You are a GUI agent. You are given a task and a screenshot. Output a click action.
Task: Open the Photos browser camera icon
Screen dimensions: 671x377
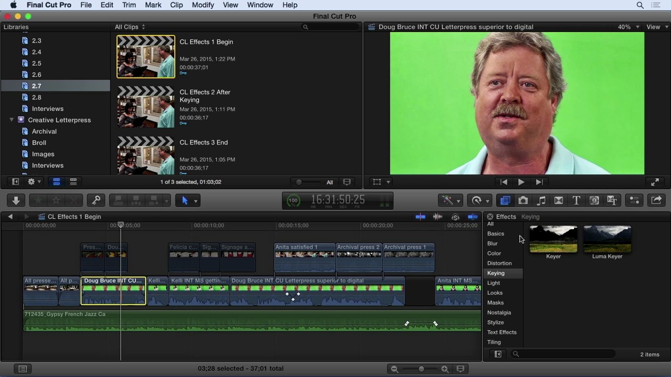pyautogui.click(x=523, y=200)
